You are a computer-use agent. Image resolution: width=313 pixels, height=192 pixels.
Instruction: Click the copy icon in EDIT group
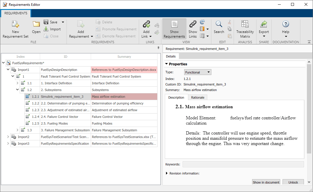click(x=230, y=29)
